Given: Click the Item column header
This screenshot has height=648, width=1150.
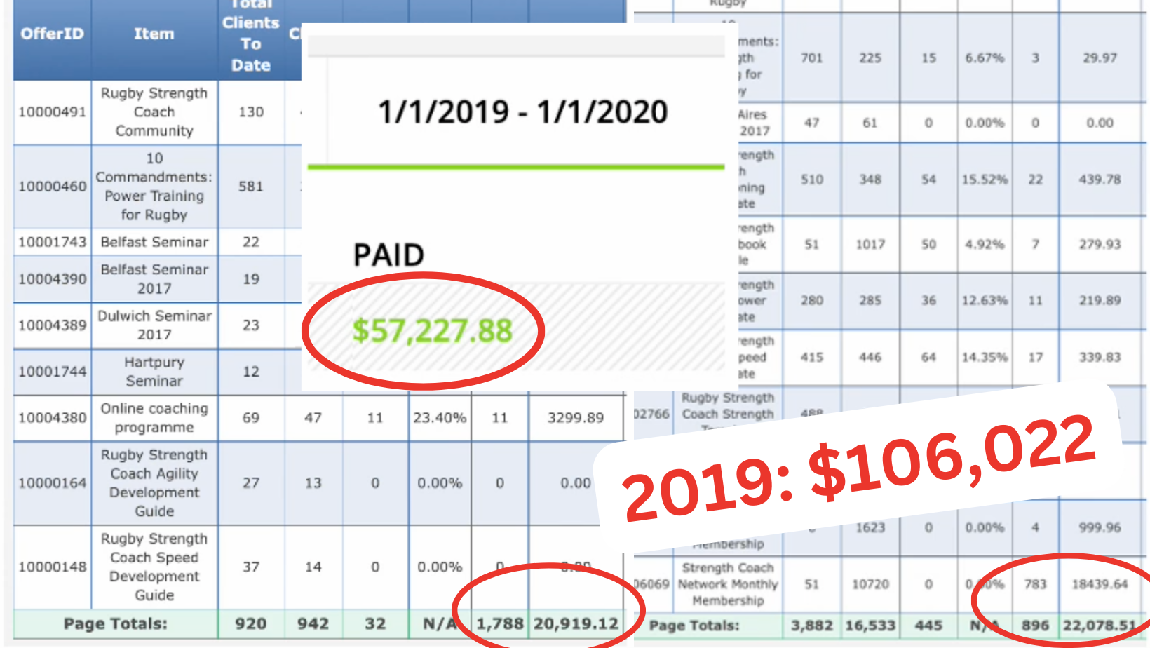Looking at the screenshot, I should coord(154,34).
